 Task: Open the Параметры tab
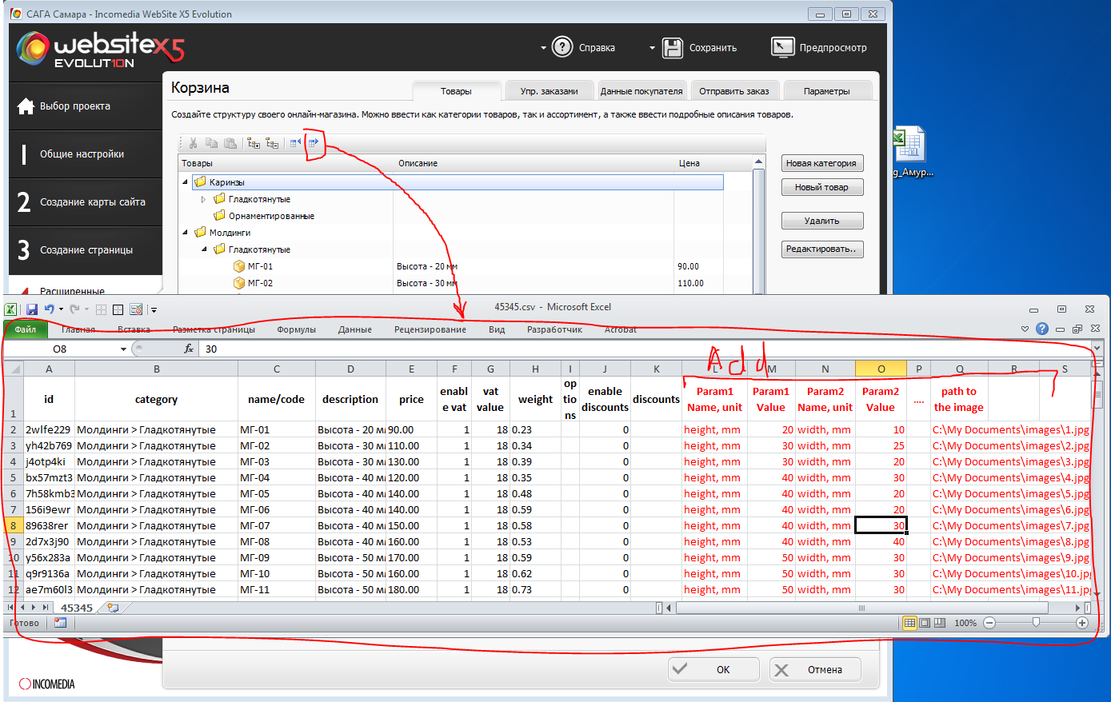tap(827, 90)
